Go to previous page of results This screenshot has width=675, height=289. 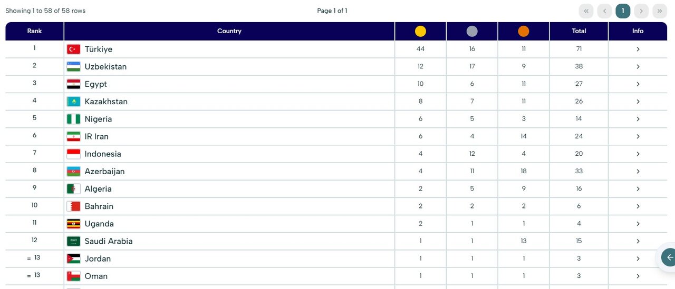pyautogui.click(x=604, y=11)
